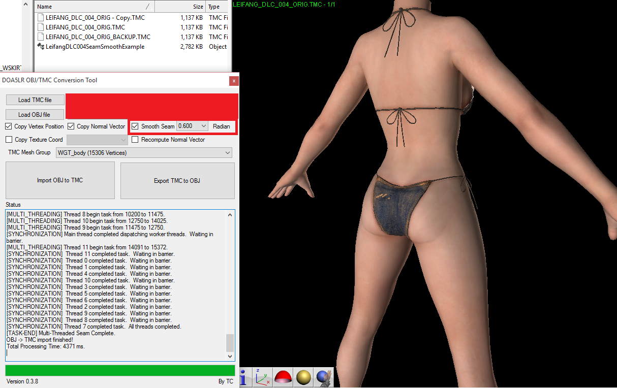Check the Copy Texture Coord checkbox
The image size is (617, 388).
click(x=9, y=140)
